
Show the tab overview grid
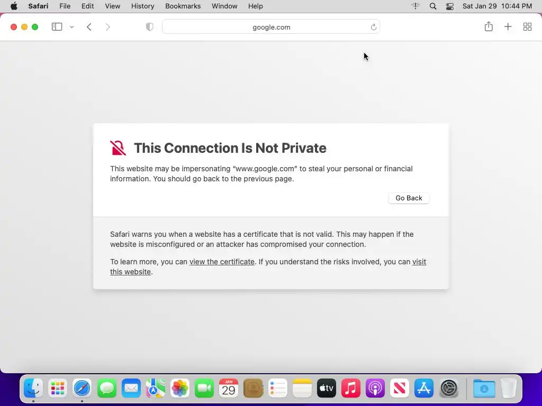(527, 26)
